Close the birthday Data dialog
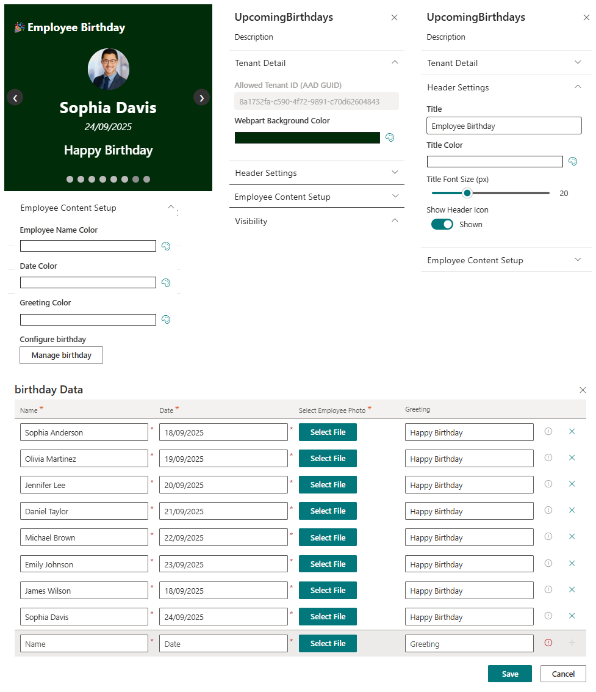This screenshot has height=692, width=596. 583,390
